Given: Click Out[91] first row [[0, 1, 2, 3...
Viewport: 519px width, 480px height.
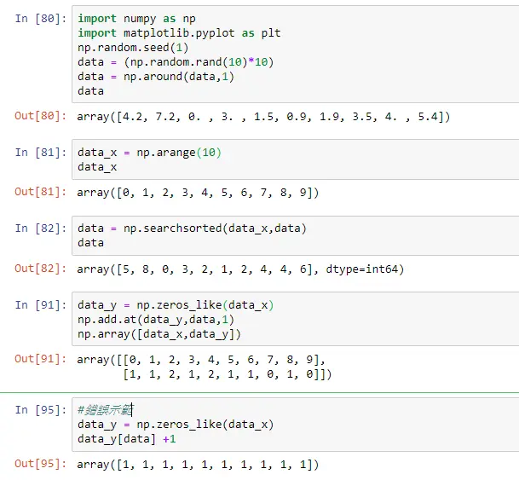Looking at the screenshot, I should pyautogui.click(x=201, y=360).
